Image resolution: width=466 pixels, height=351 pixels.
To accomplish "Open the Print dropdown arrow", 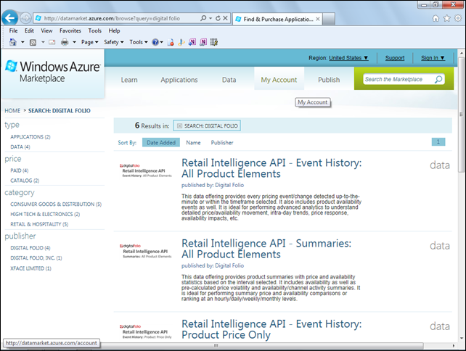I will (74, 42).
